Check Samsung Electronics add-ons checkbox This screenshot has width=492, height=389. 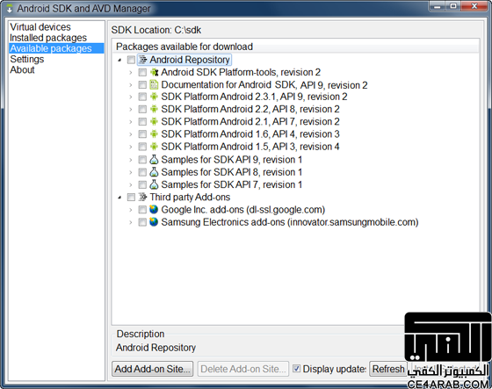click(x=142, y=222)
